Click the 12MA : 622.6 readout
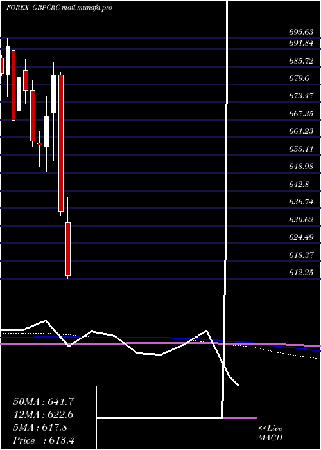Viewport: 321px width, 450px height. (x=43, y=415)
